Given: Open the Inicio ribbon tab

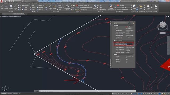Looking at the screenshot, I should [x=6, y=3].
